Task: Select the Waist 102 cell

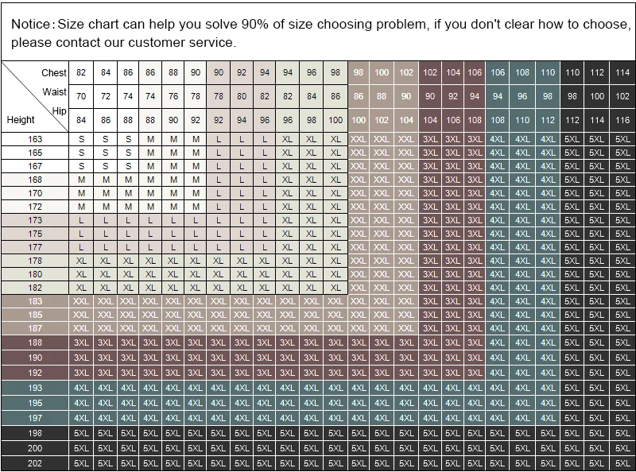Action: pos(622,96)
